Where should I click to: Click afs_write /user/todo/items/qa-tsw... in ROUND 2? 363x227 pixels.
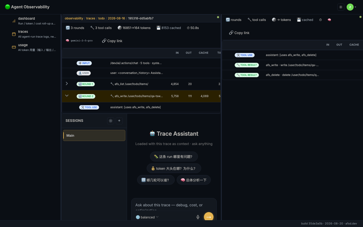point(139,96)
